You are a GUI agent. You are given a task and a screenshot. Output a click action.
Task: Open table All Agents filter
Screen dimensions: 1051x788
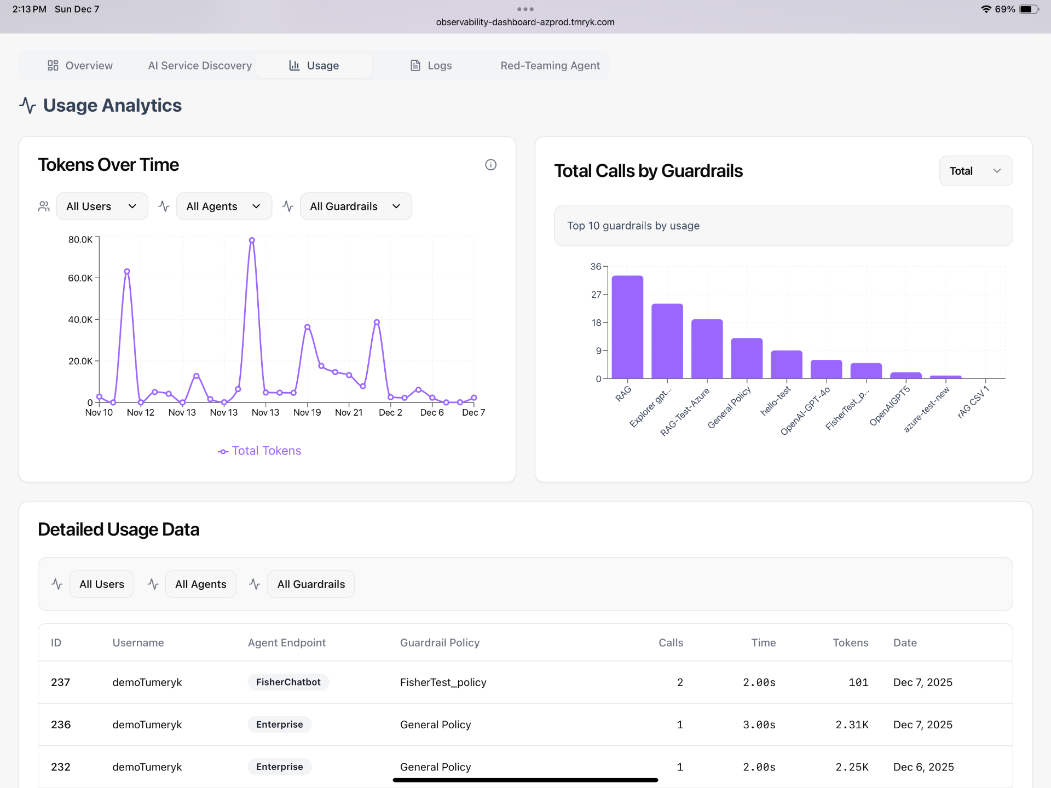200,584
